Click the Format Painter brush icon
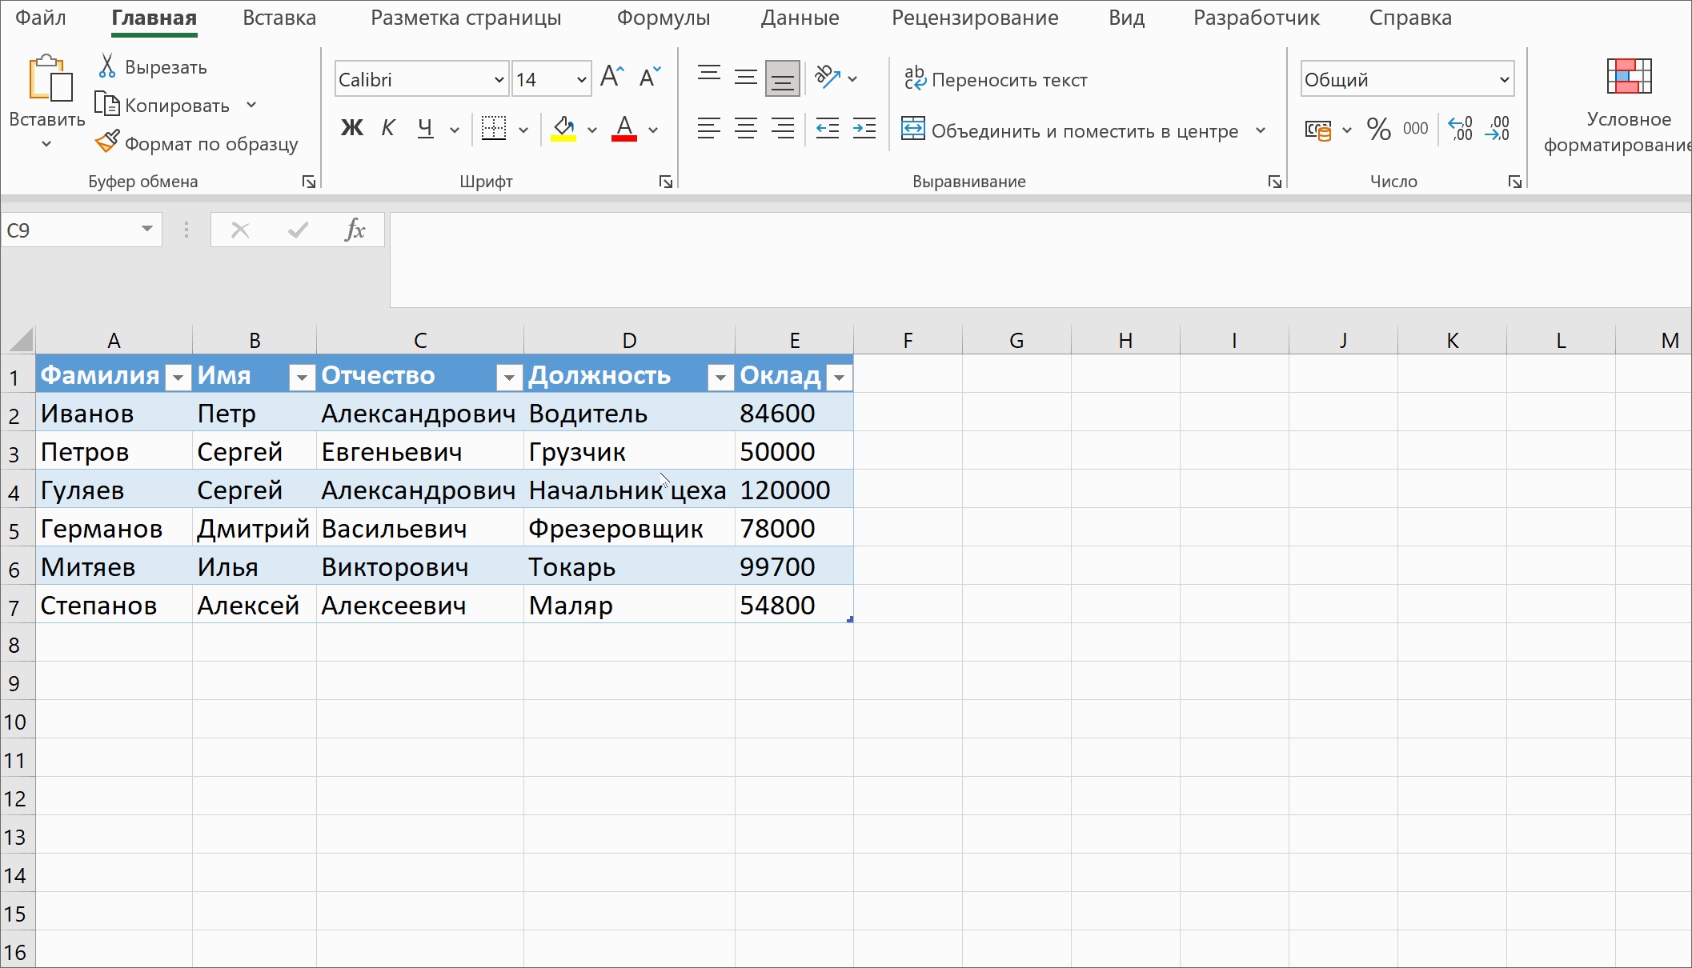The width and height of the screenshot is (1692, 968). pos(107,142)
